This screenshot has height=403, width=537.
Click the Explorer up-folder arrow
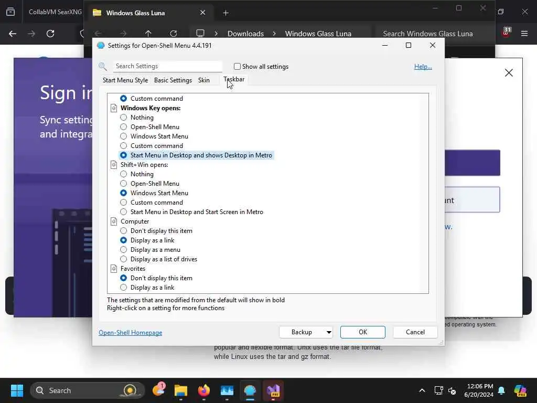tap(148, 34)
